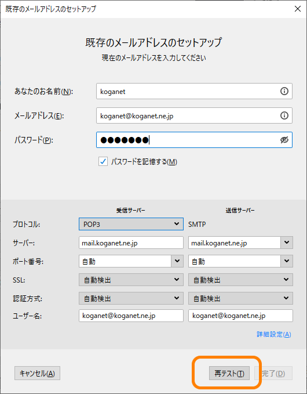Close the setup dialog with the X
Viewport: 307px width, 394px height.
click(x=298, y=9)
